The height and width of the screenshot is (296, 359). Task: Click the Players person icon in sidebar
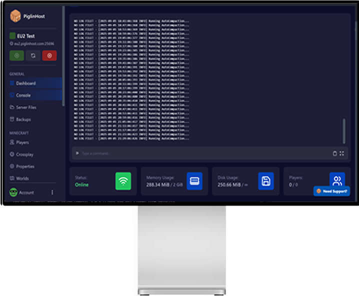[x=12, y=142]
